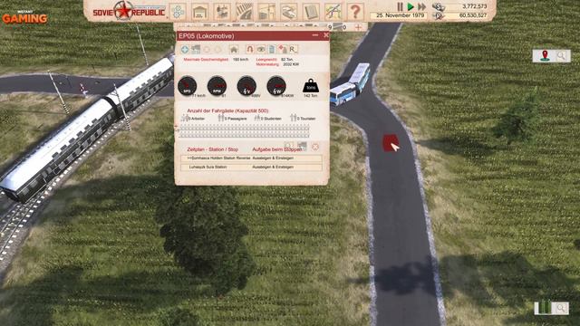
Task: Toggle the eye follow-vehicle icon
Action: [x=261, y=49]
